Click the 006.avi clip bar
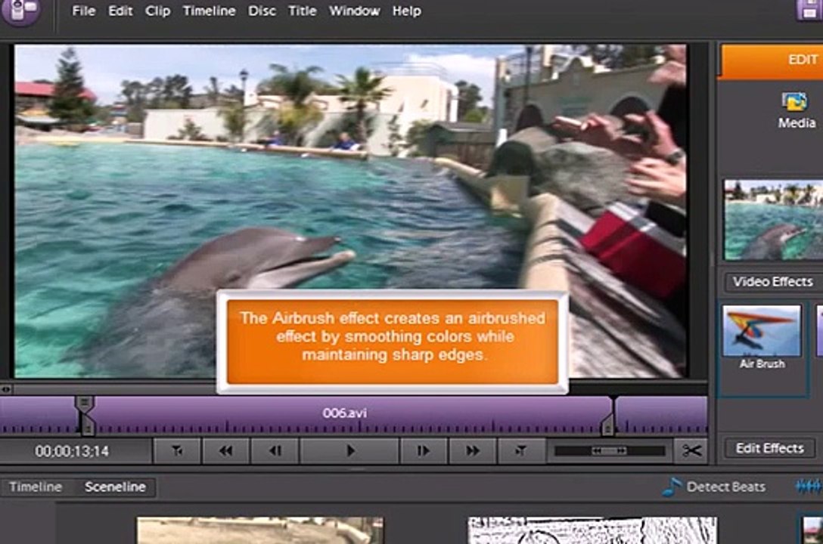Screen dimensions: 823x544 (346, 414)
